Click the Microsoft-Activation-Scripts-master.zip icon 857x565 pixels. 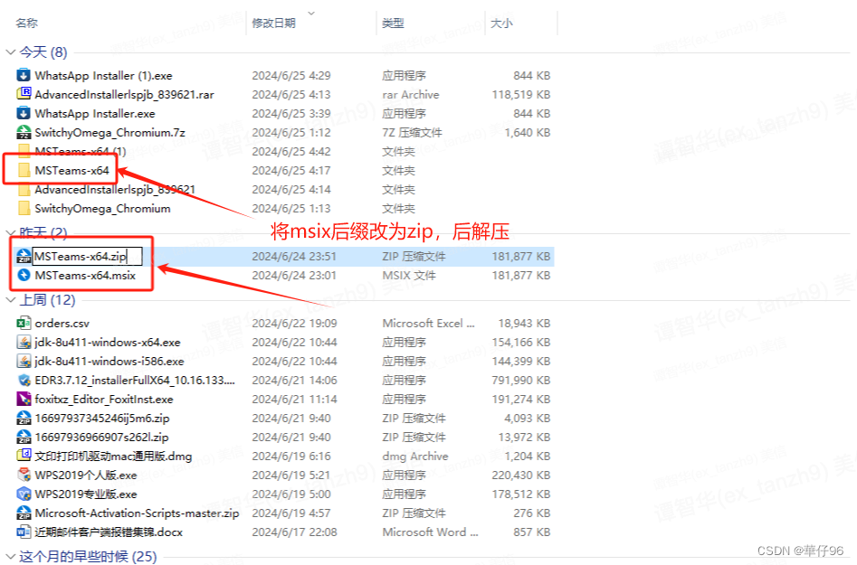[24, 513]
